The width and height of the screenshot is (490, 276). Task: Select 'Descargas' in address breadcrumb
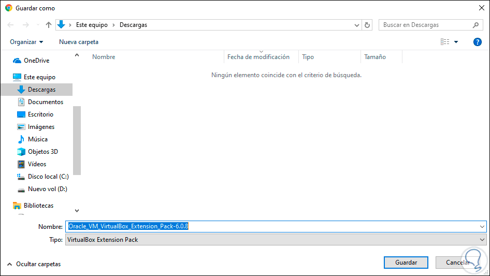134,25
